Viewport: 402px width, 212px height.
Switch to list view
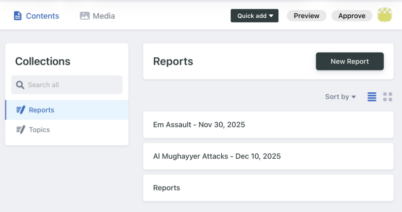pyautogui.click(x=372, y=97)
